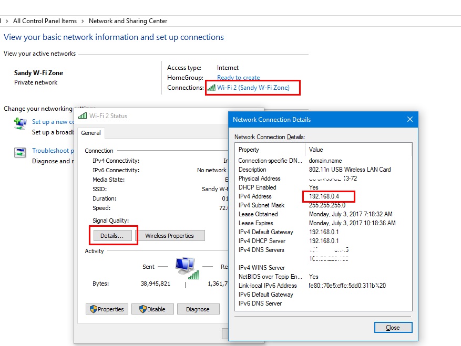Click the HomeGroup Ready to create link
The width and height of the screenshot is (461, 346).
coord(238,78)
